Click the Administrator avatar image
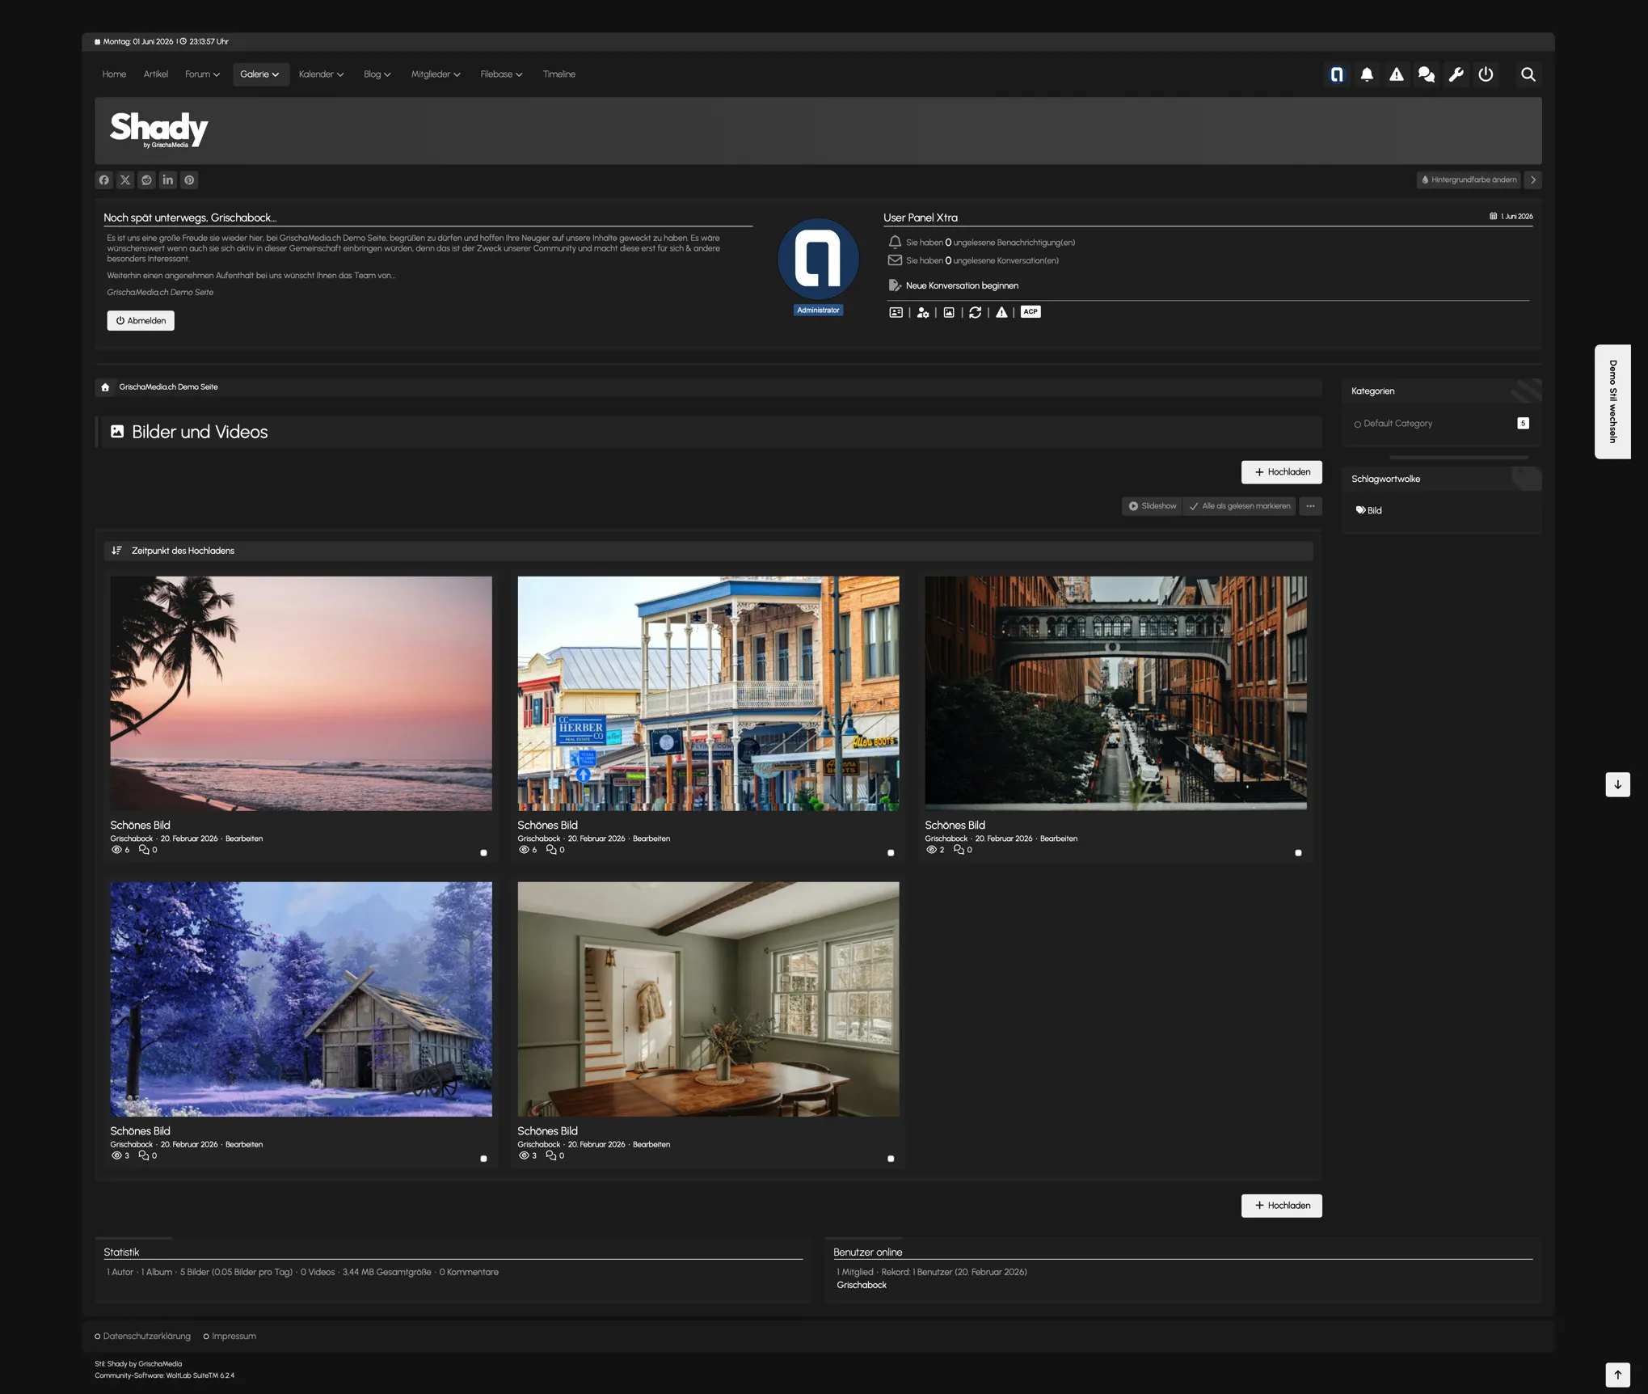This screenshot has width=1648, height=1394. tap(818, 260)
